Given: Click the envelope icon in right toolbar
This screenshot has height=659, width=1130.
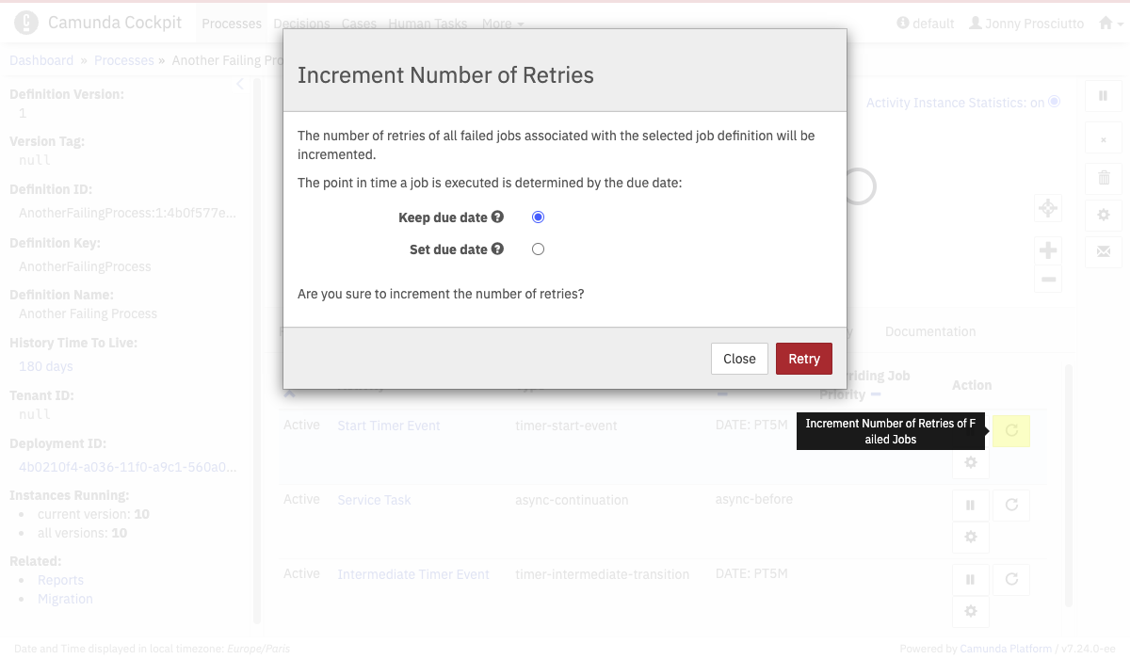Looking at the screenshot, I should point(1104,251).
